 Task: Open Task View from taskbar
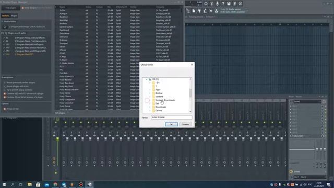[21, 184]
